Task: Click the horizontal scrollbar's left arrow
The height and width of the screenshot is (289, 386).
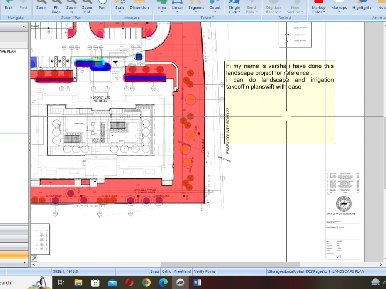Action: click(x=34, y=264)
